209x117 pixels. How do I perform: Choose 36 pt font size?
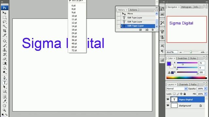tap(74, 40)
